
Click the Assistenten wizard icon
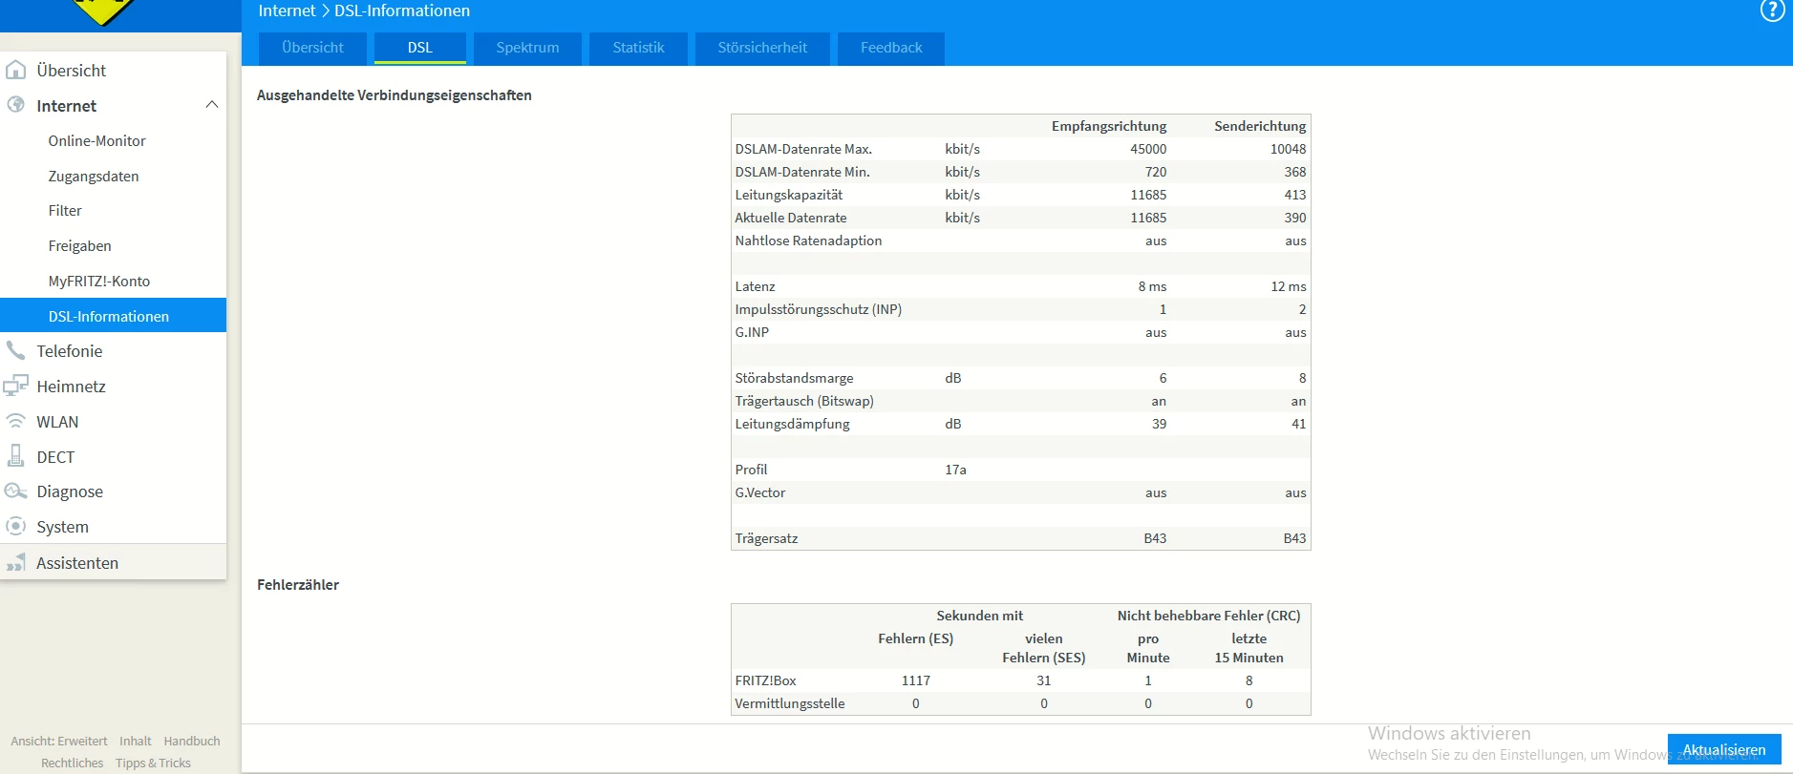[x=16, y=562]
